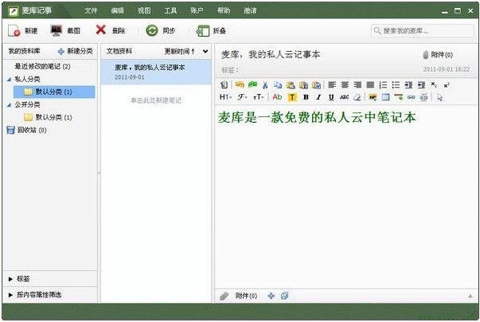Click the 新建 new note button
The width and height of the screenshot is (480, 322).
pos(22,30)
